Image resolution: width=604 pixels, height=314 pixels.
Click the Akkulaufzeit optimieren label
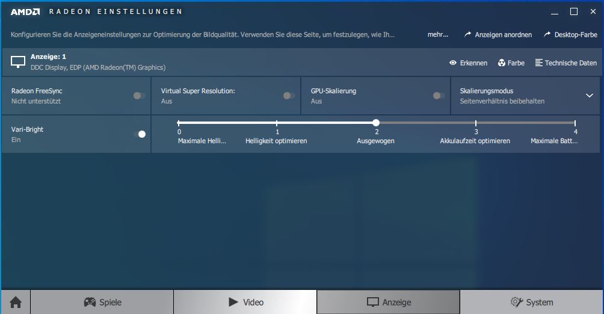[x=475, y=141]
